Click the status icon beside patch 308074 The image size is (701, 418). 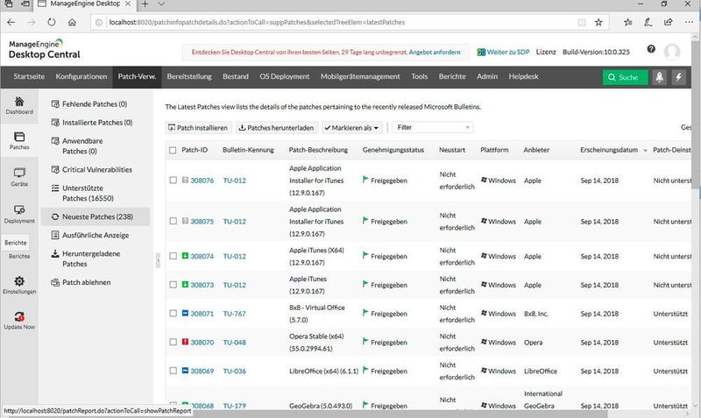click(185, 256)
